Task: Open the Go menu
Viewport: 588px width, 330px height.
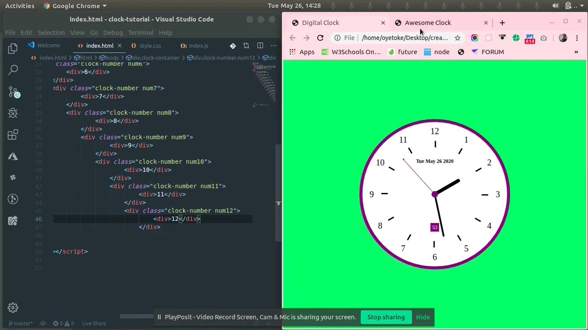Action: click(x=94, y=33)
